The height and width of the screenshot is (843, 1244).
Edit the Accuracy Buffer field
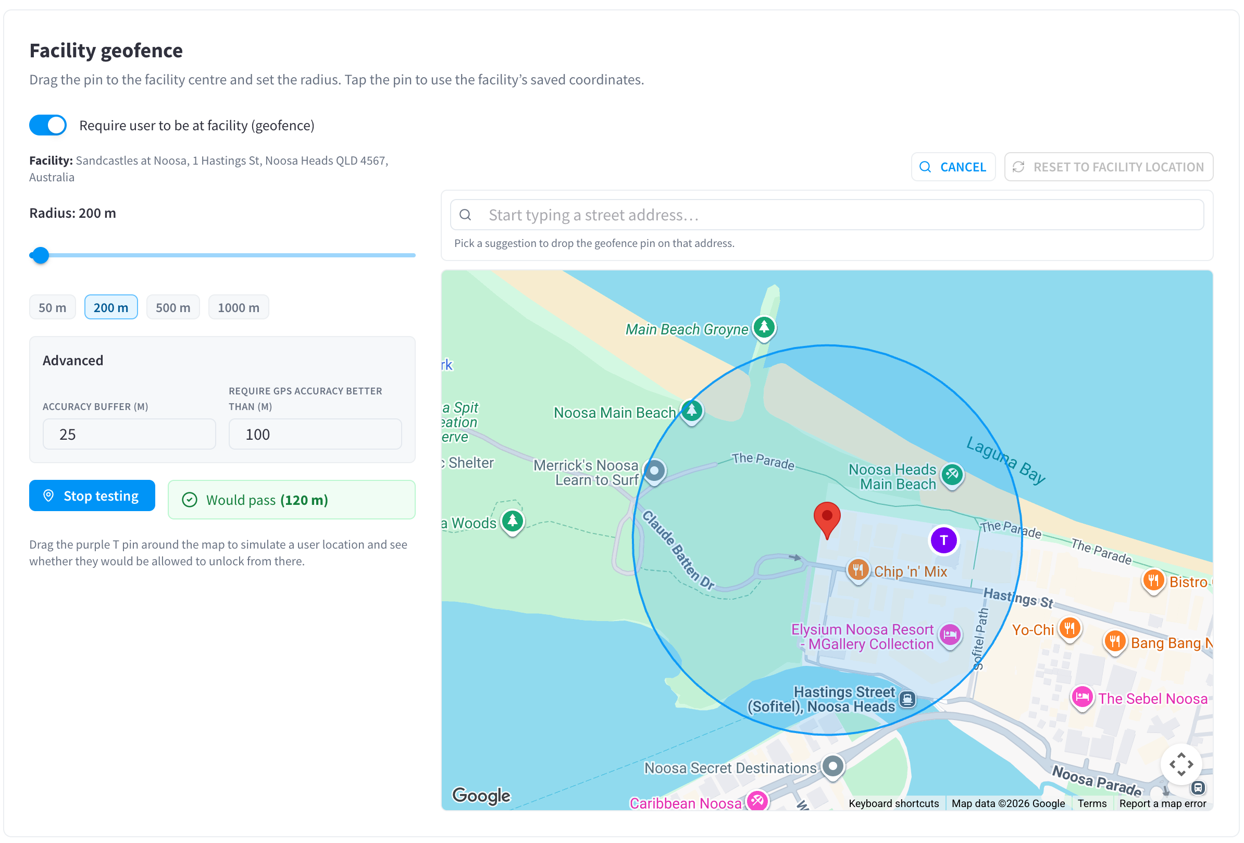pos(129,434)
